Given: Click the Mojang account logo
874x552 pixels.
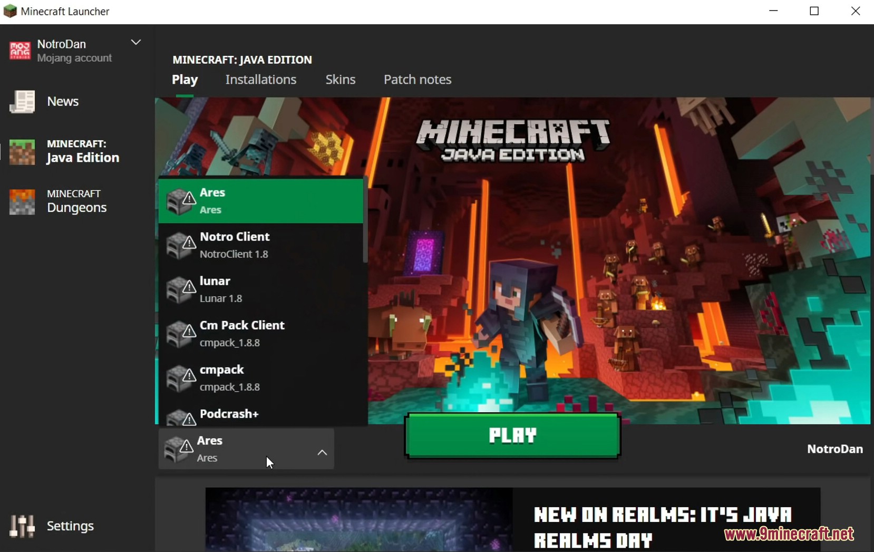Looking at the screenshot, I should point(20,51).
